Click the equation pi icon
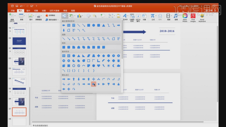 pos(152,16)
